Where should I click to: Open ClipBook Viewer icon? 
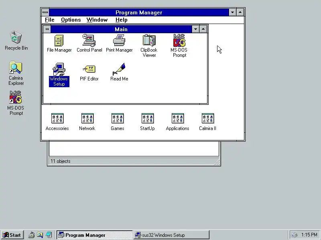149,46
